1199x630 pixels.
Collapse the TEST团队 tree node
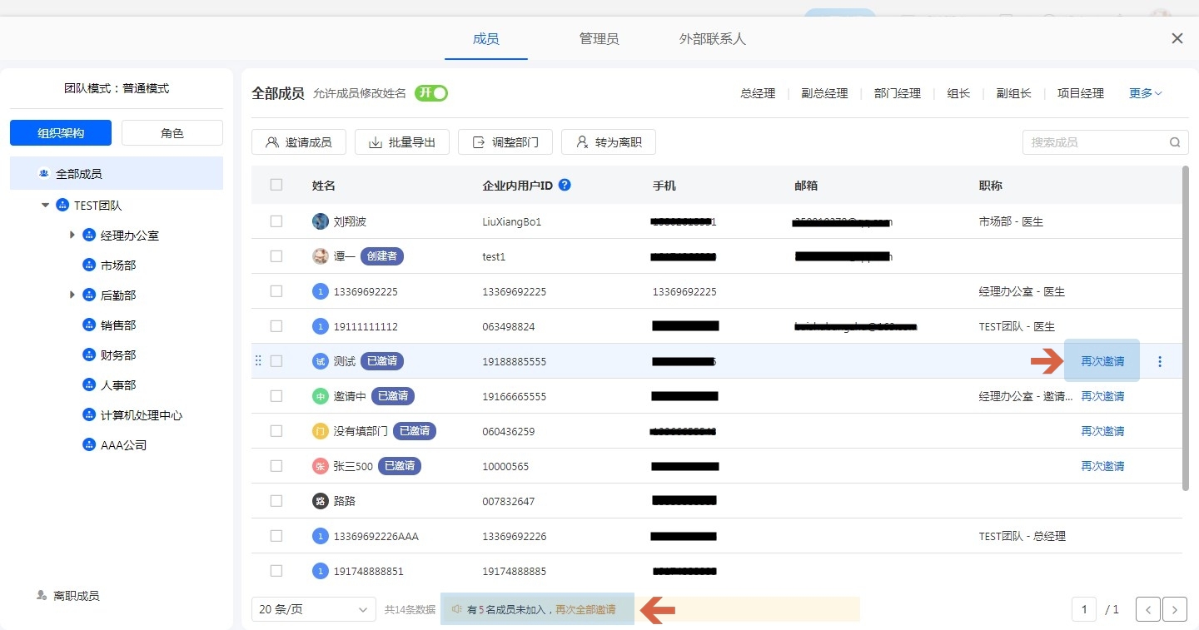click(x=45, y=206)
